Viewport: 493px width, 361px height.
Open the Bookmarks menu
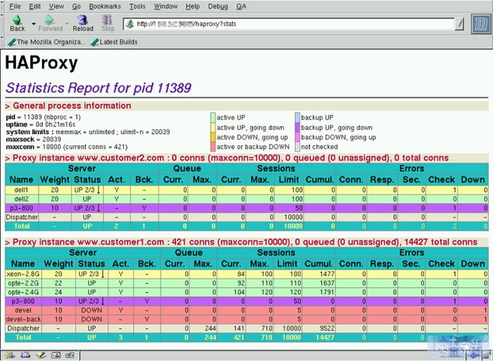(105, 6)
